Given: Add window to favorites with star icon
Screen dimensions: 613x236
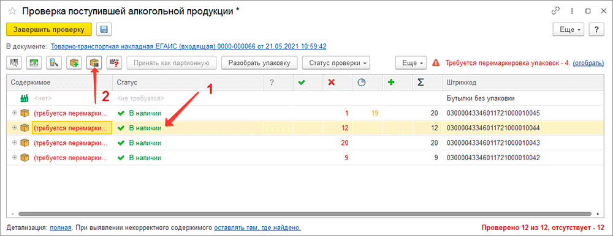Looking at the screenshot, I should (12, 12).
